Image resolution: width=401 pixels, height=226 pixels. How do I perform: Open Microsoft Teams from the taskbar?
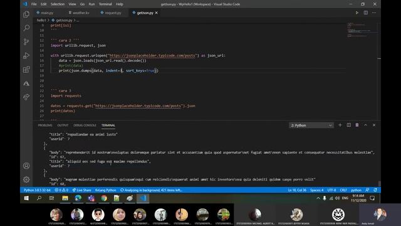[x=91, y=198]
